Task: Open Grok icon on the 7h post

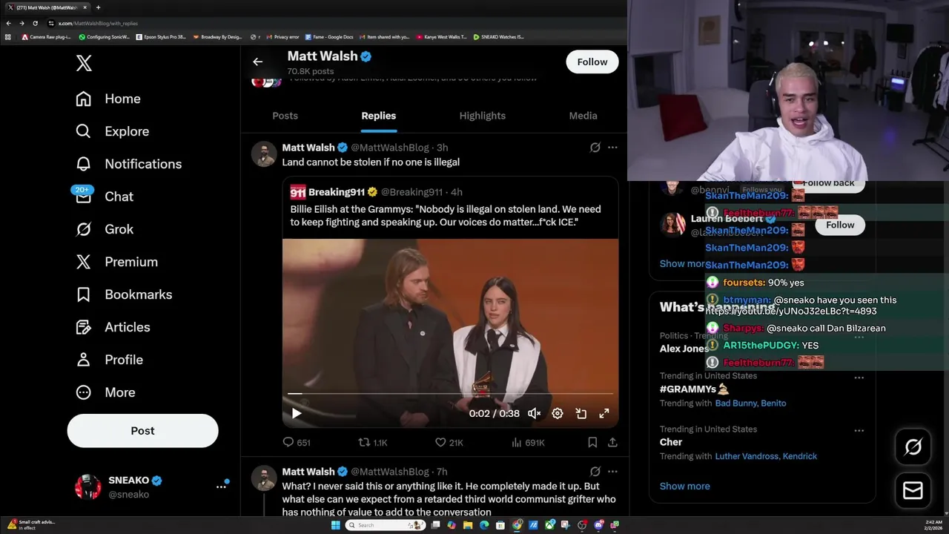Action: pos(595,472)
